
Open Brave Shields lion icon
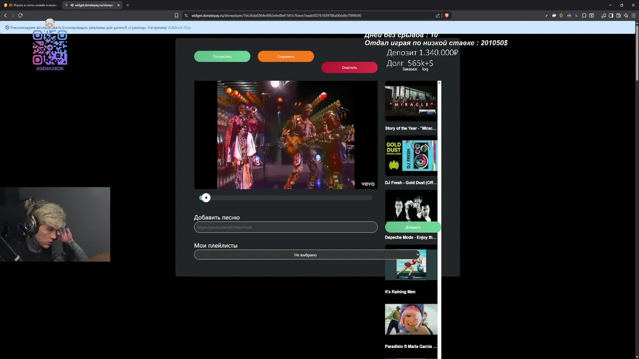click(x=447, y=15)
